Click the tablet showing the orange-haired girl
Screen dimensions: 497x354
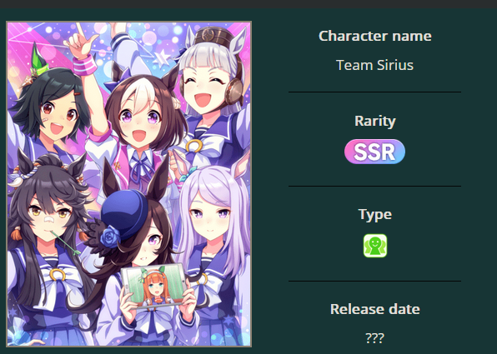[x=154, y=286]
